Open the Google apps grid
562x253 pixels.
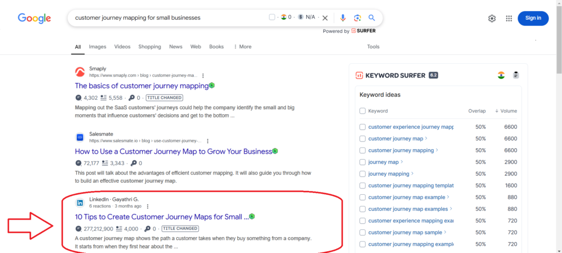509,18
